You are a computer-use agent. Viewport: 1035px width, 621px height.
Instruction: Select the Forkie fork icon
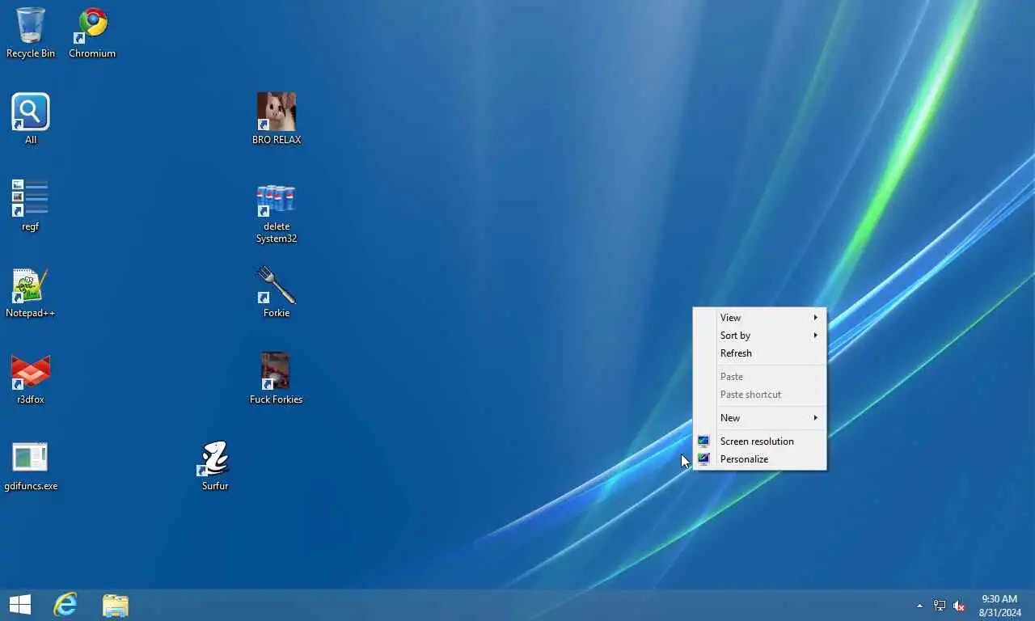pos(277,292)
